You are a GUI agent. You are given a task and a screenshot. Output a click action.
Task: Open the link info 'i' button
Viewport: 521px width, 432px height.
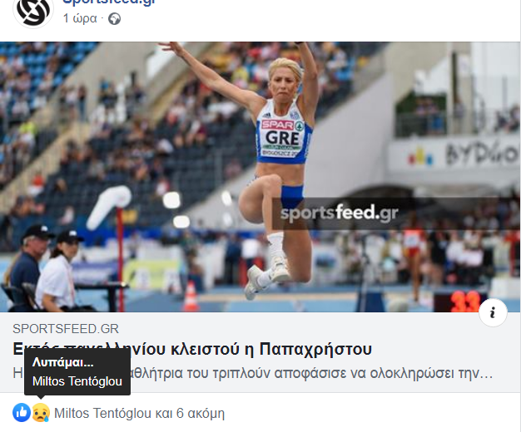493,312
